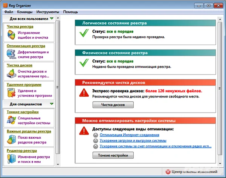Click the fine tuning gear icon
The image size is (226, 178).
coord(11,120)
